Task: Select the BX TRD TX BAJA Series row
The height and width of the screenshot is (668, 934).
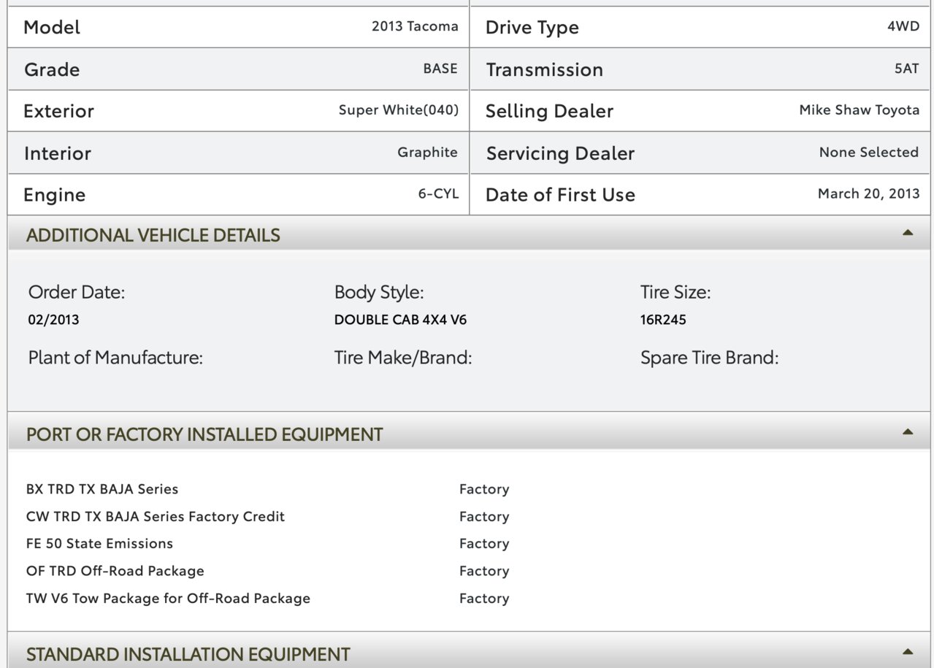Action: tap(102, 489)
